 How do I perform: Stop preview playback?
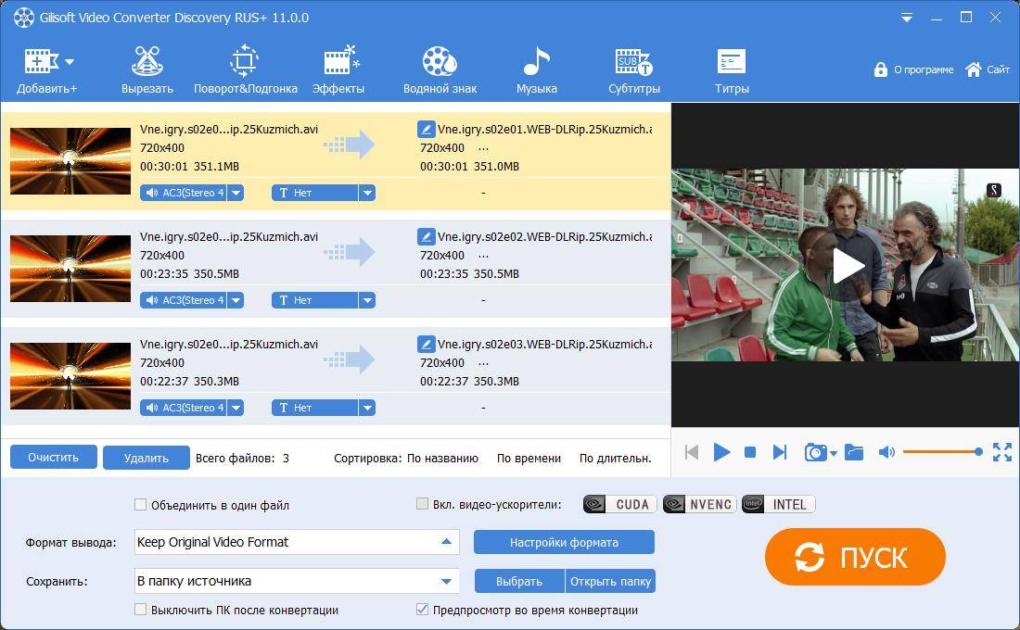tap(750, 452)
